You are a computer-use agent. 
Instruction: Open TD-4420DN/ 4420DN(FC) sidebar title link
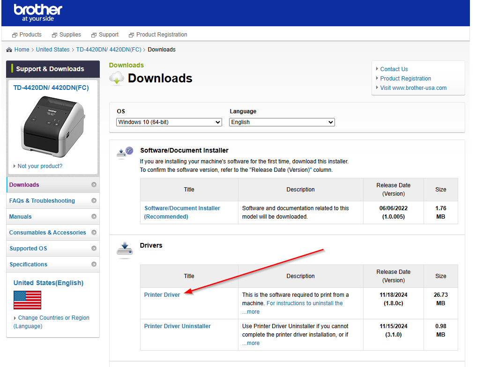click(51, 88)
